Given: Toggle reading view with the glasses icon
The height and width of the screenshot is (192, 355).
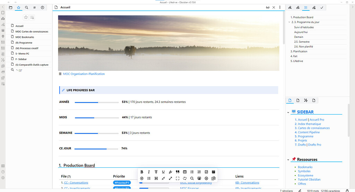Looking at the screenshot, I should [x=268, y=8].
